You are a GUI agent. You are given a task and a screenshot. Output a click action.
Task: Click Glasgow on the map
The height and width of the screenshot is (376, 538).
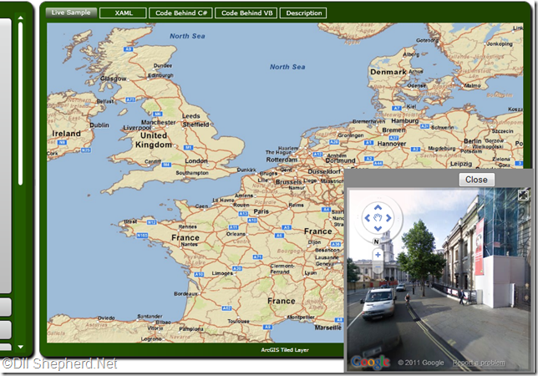click(114, 79)
